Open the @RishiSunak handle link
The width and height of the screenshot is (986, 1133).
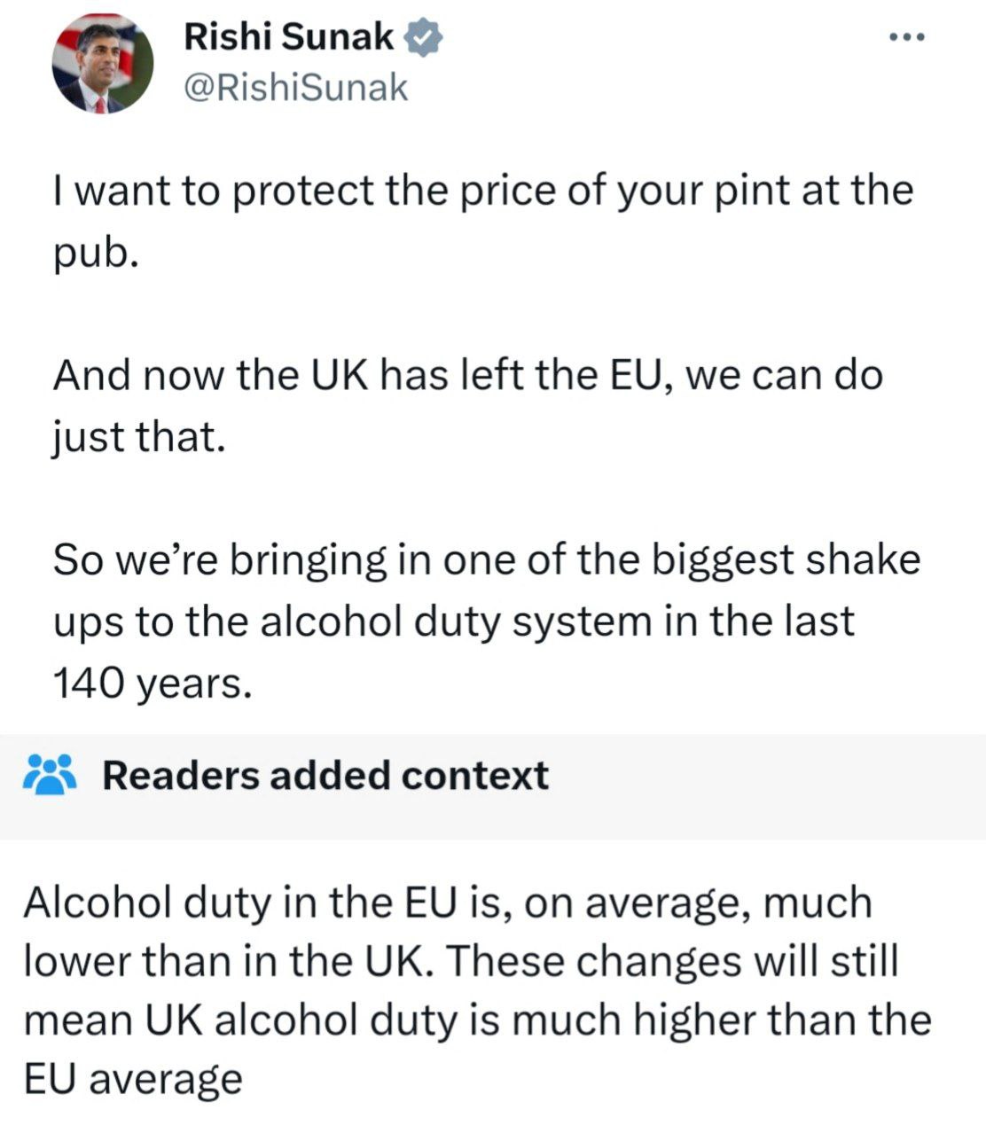(x=296, y=87)
